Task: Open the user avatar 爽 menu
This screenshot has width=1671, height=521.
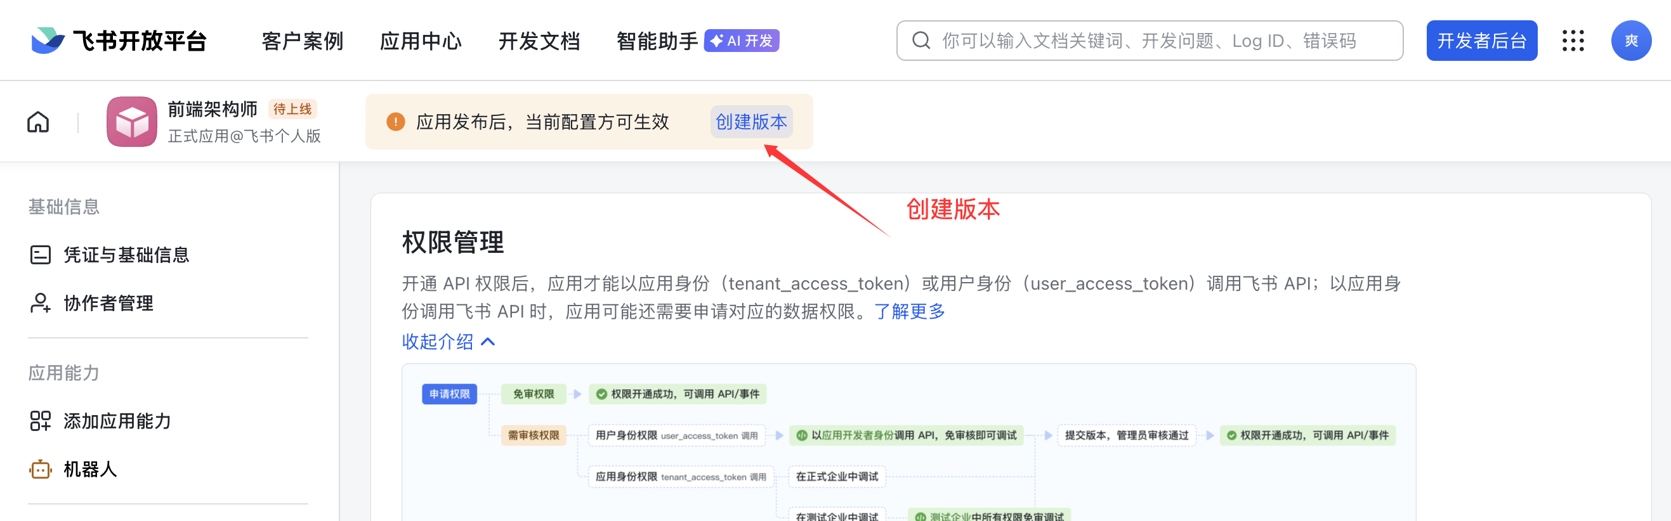Action: [x=1631, y=41]
